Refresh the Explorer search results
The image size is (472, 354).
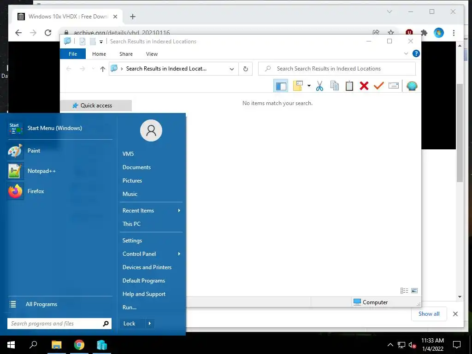tap(246, 69)
